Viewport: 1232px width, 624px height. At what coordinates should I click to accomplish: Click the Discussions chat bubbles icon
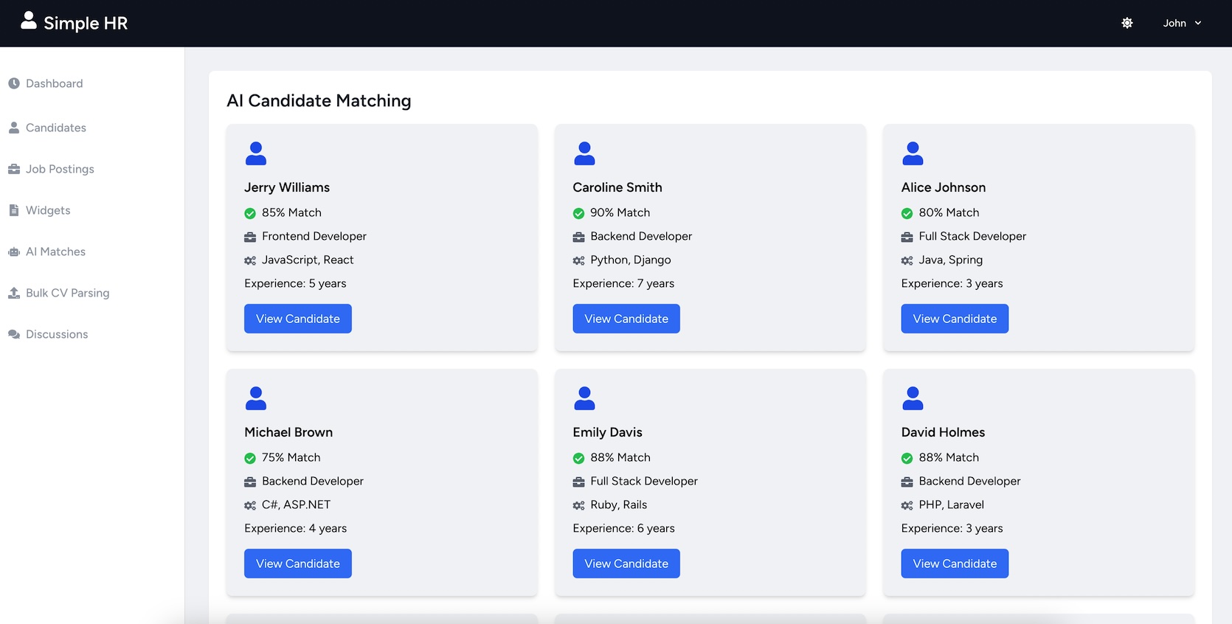coord(14,334)
